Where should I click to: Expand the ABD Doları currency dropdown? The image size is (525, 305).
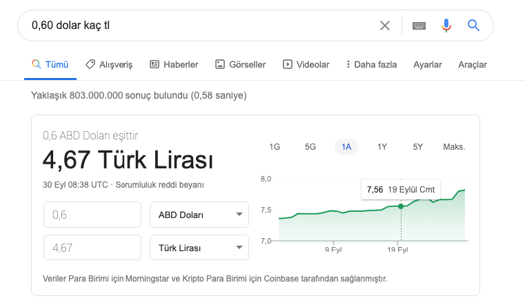click(x=199, y=215)
